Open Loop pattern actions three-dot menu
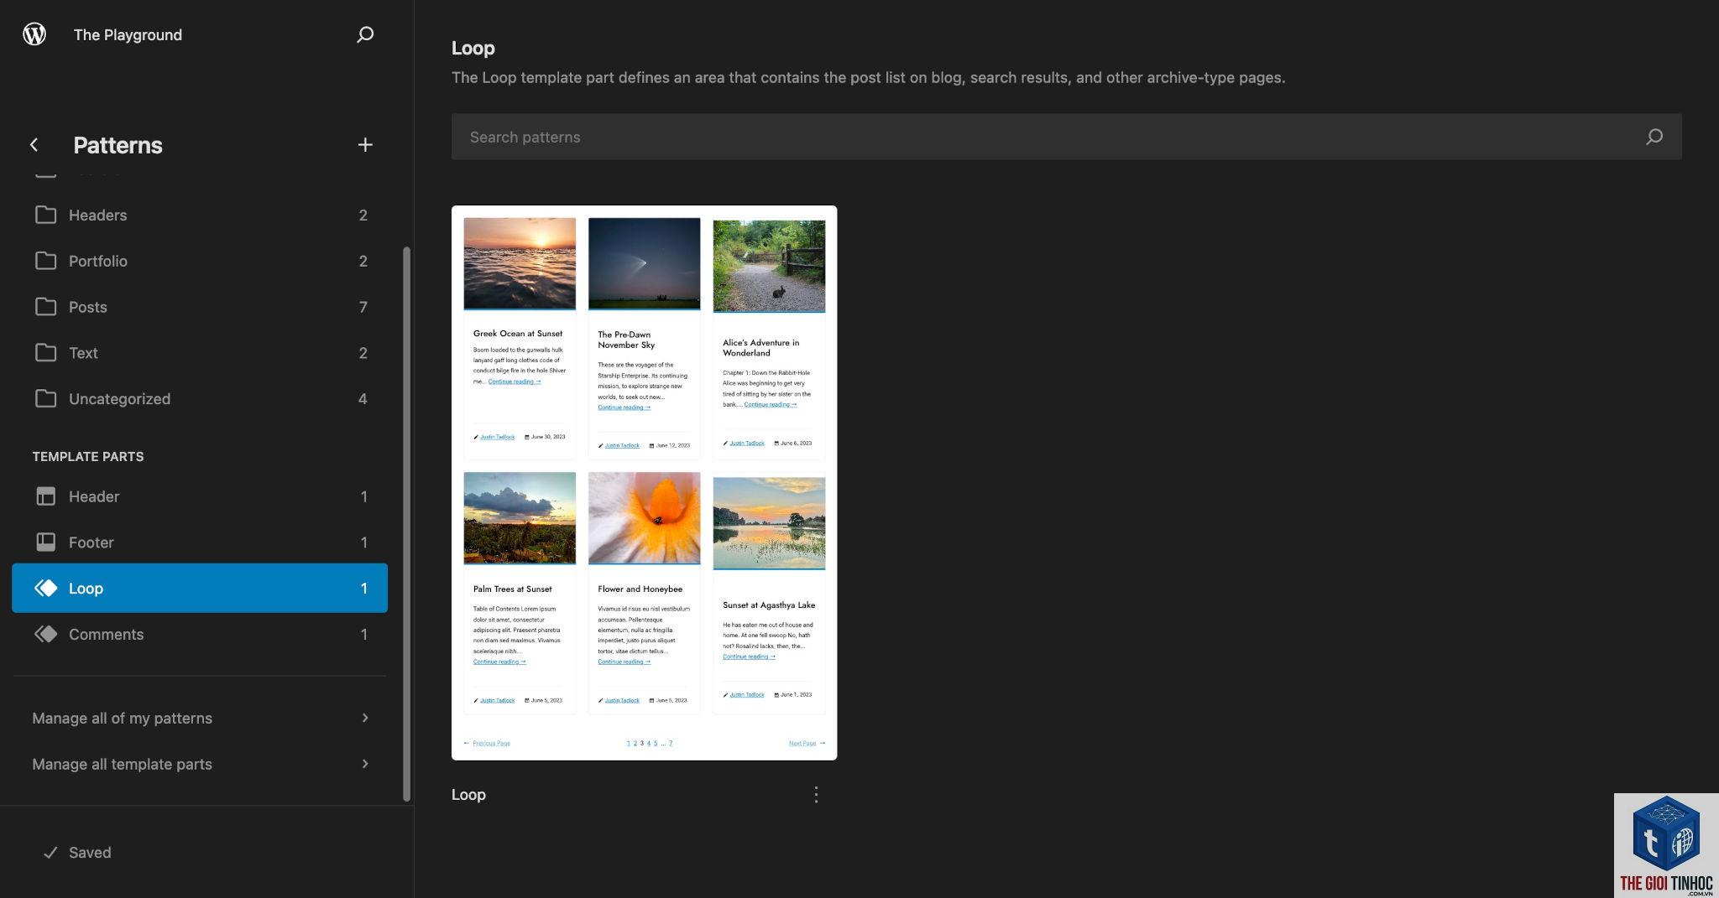1719x898 pixels. point(816,795)
